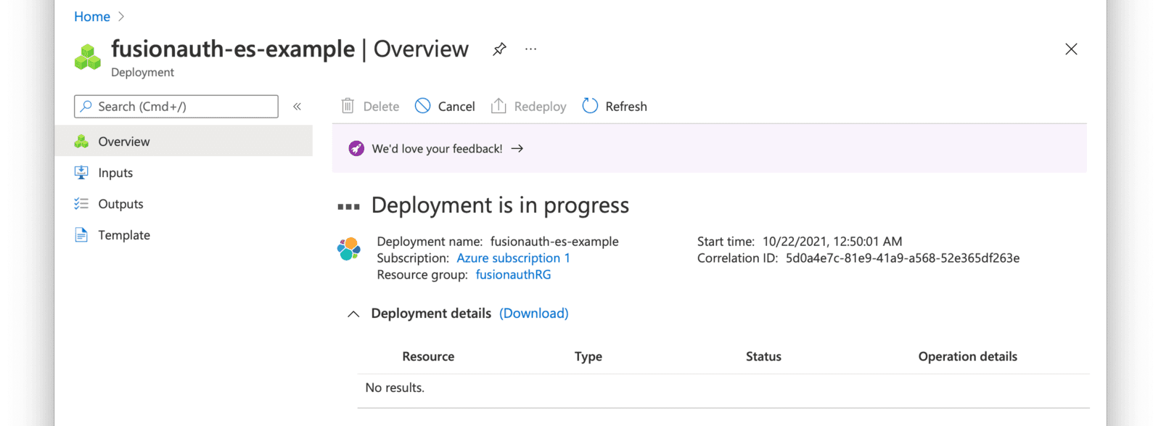Select Overview in the sidebar
Screen dimensions: 1161x426
(x=184, y=142)
